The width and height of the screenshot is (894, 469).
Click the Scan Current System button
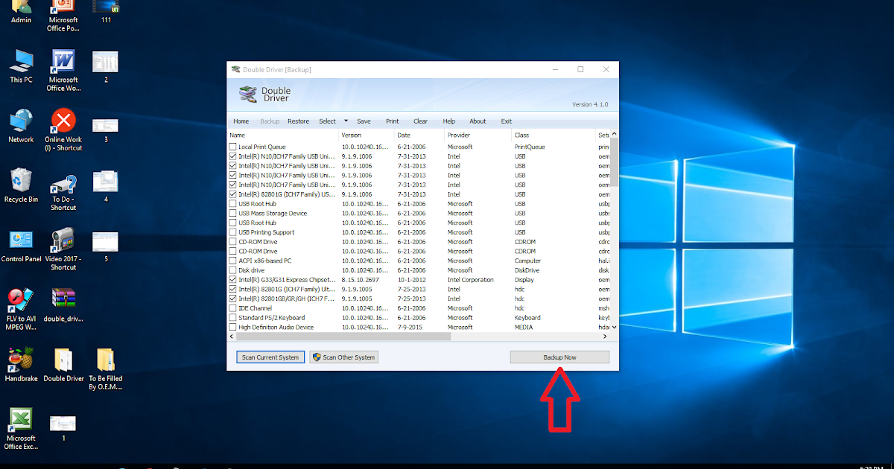click(270, 357)
